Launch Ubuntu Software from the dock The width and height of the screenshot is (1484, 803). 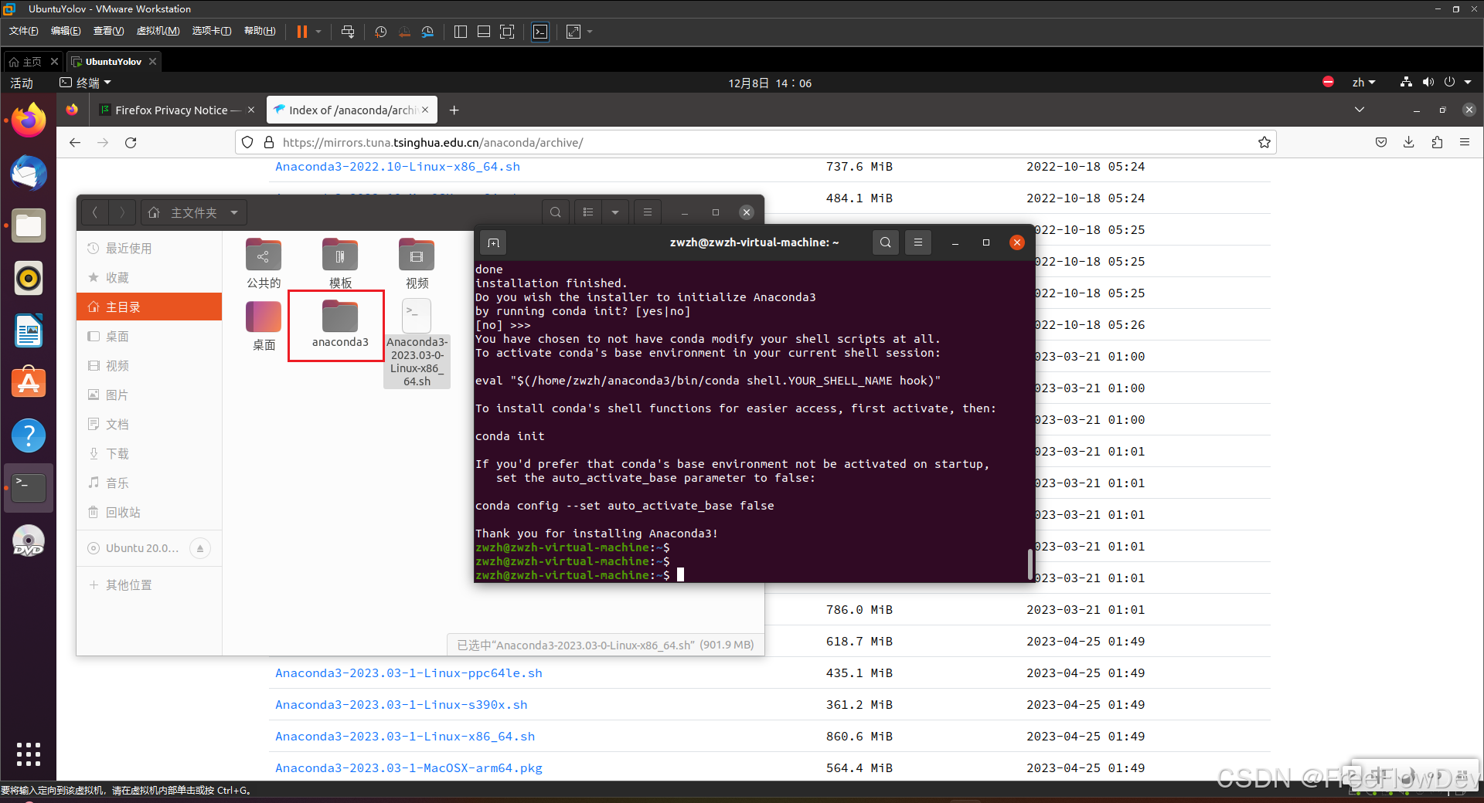pyautogui.click(x=29, y=382)
